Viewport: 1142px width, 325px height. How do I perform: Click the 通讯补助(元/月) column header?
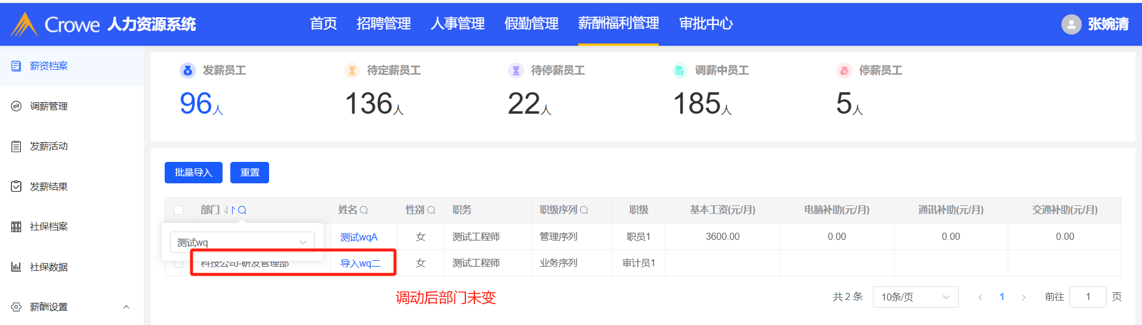point(951,210)
